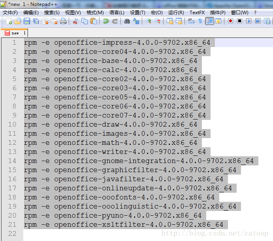273x241 pixels.
Task: Open the 编辑(E) menu
Action: (31, 13)
